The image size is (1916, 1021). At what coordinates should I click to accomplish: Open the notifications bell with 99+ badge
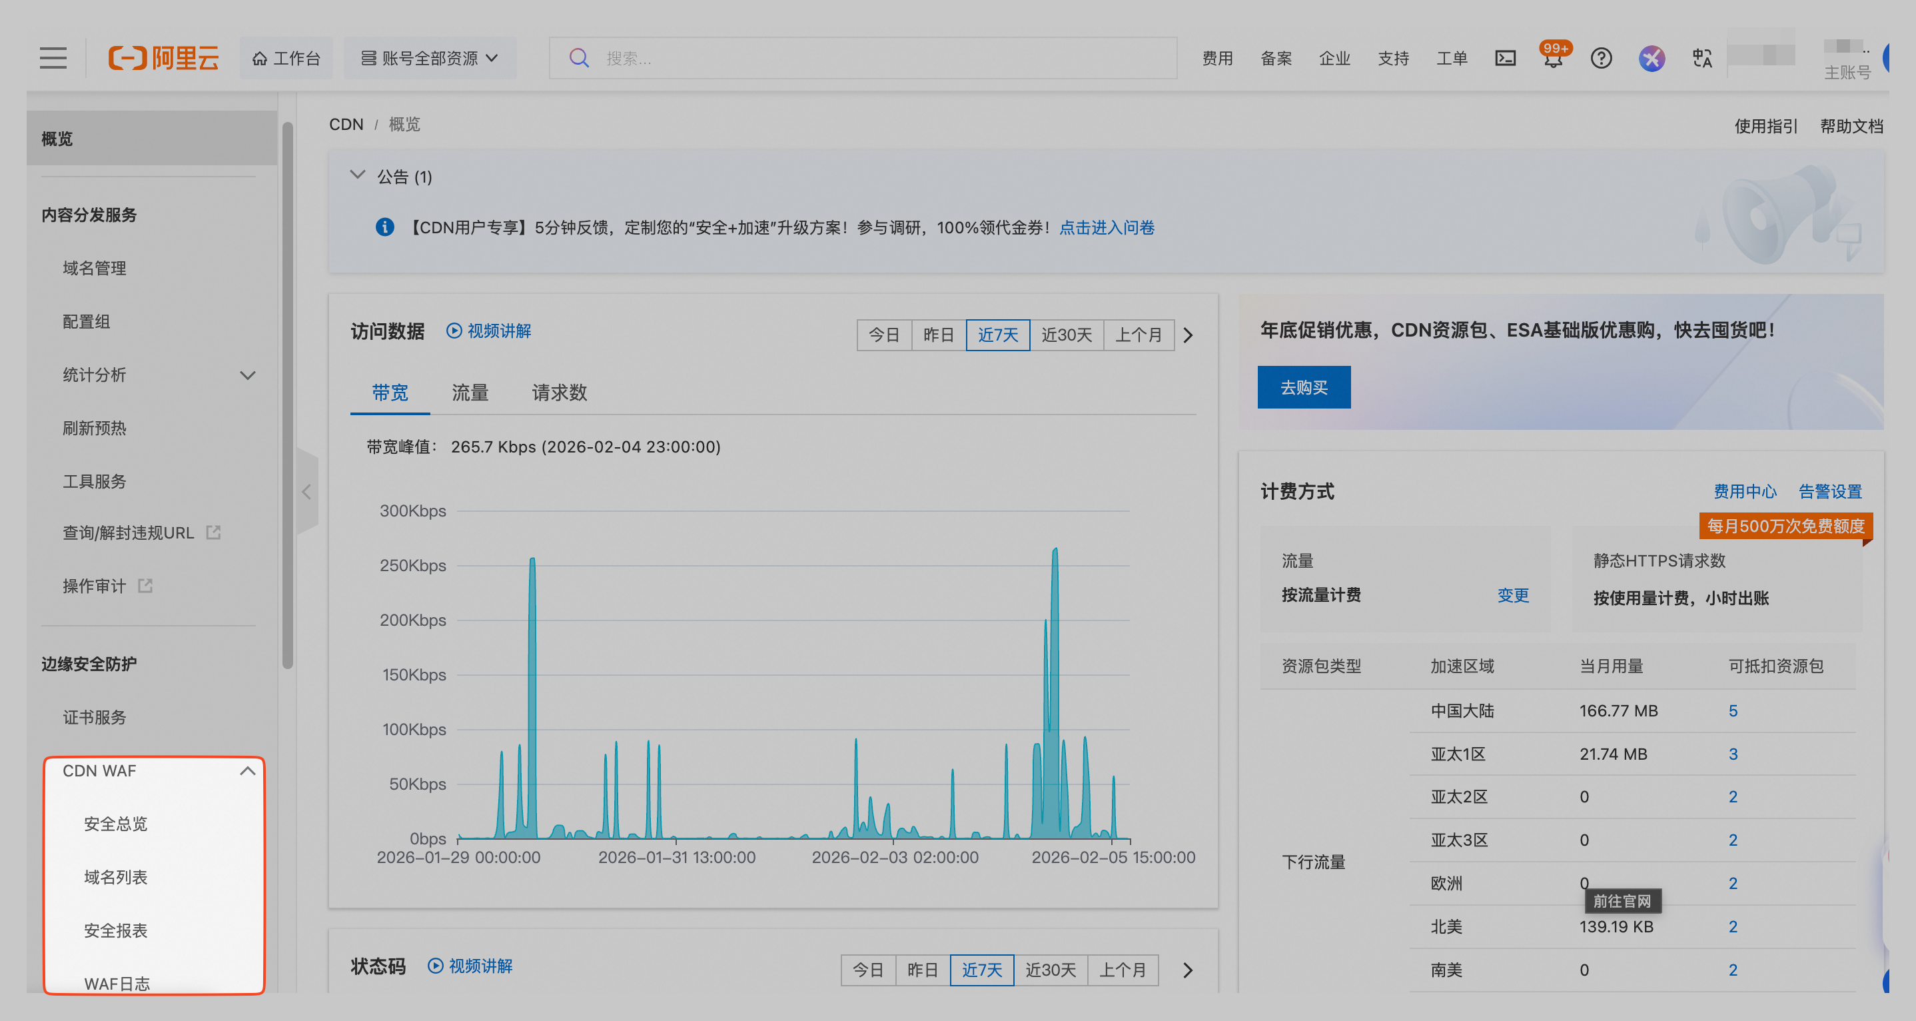coord(1553,57)
